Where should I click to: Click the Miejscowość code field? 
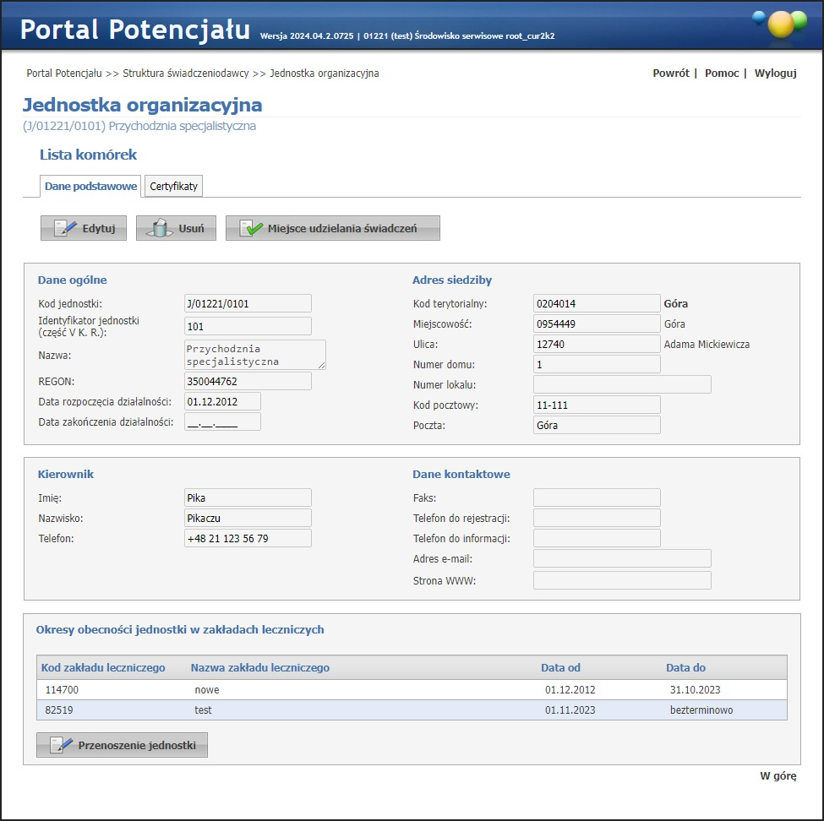click(597, 324)
